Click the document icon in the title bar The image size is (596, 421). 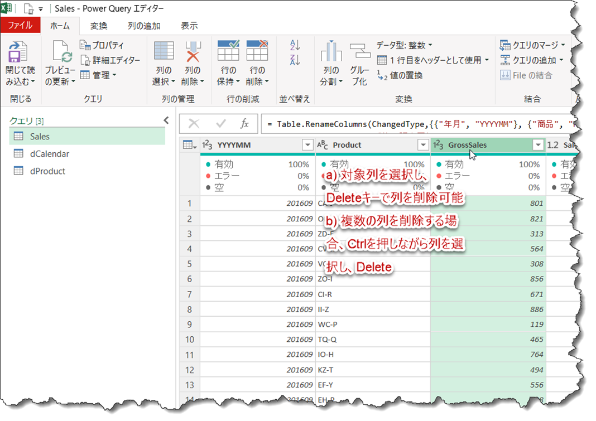click(x=29, y=8)
